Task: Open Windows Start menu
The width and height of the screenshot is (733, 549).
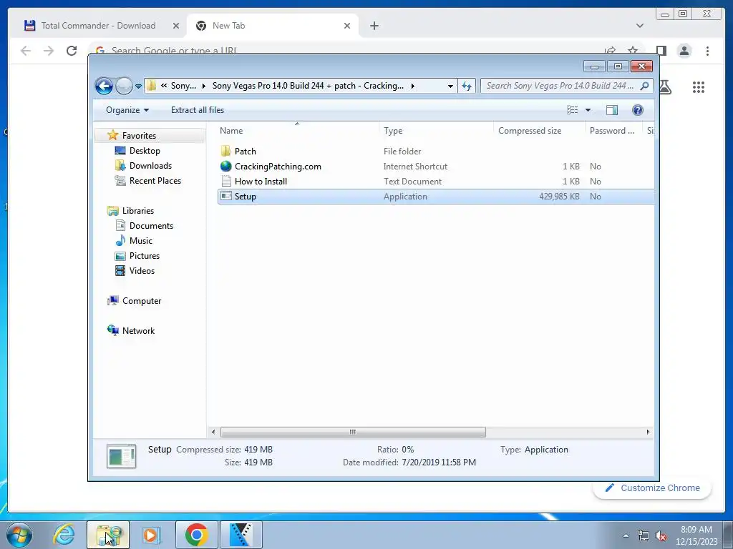Action: click(x=19, y=535)
